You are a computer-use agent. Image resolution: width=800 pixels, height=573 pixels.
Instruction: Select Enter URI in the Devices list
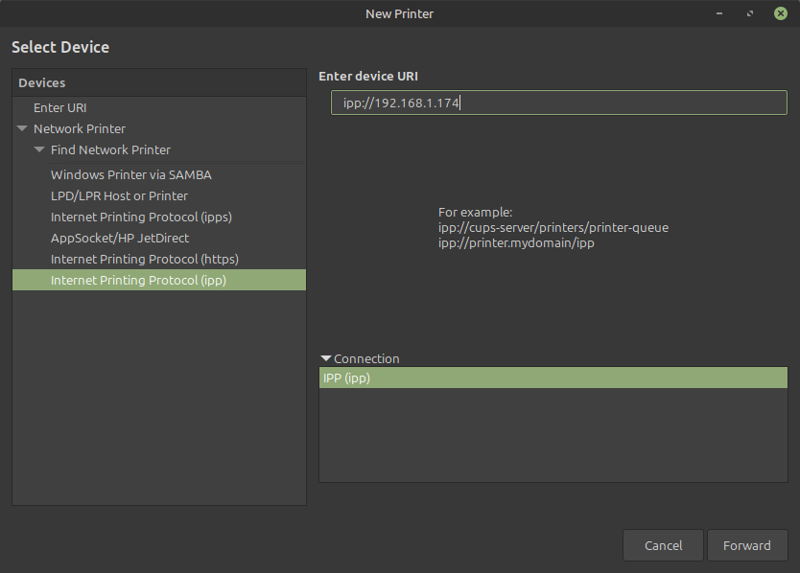pyautogui.click(x=60, y=108)
